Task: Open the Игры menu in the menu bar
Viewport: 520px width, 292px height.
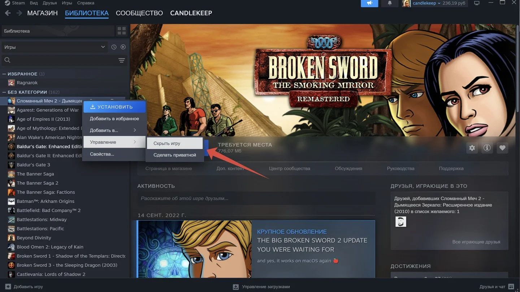Action: [67, 3]
